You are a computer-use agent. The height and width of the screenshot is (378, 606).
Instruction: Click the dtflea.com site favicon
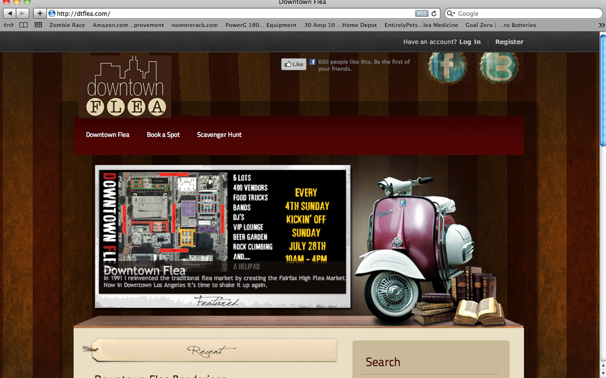(x=52, y=14)
